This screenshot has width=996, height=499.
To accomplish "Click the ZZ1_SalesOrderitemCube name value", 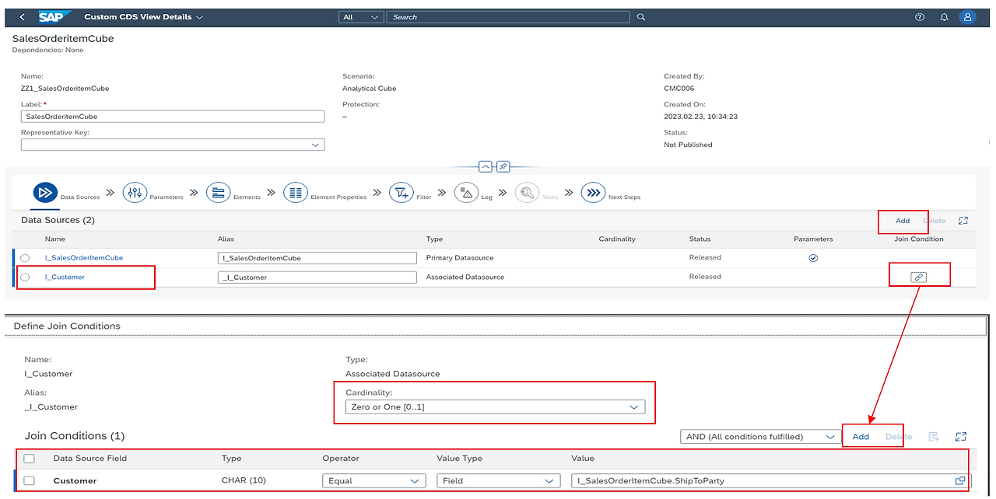I will pyautogui.click(x=65, y=89).
